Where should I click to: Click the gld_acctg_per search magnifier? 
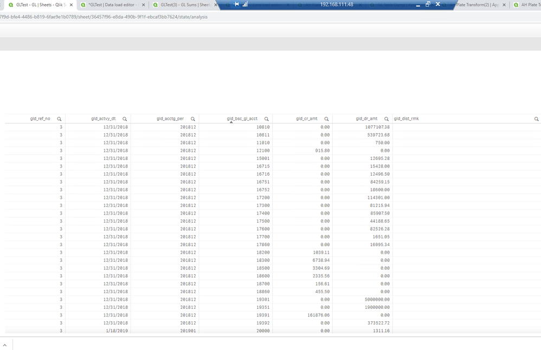tap(193, 119)
